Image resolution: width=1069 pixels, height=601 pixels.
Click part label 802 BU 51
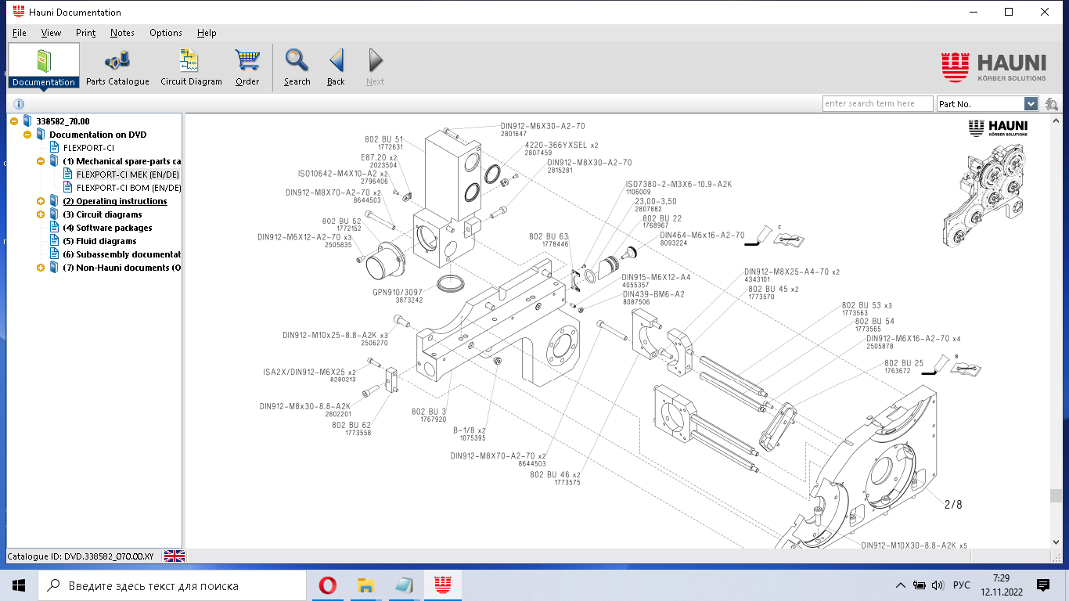click(x=383, y=139)
